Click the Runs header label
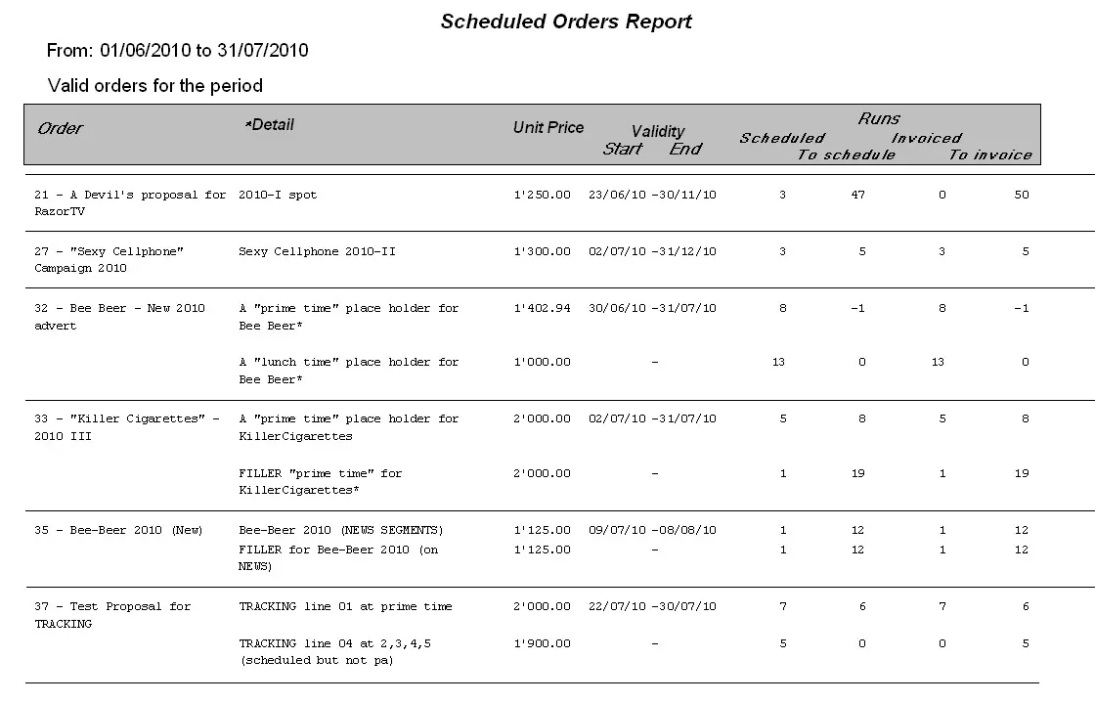The height and width of the screenshot is (704, 1095). (879, 118)
